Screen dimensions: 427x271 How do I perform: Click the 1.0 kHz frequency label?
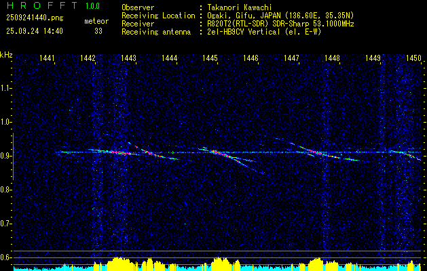(x=5, y=122)
